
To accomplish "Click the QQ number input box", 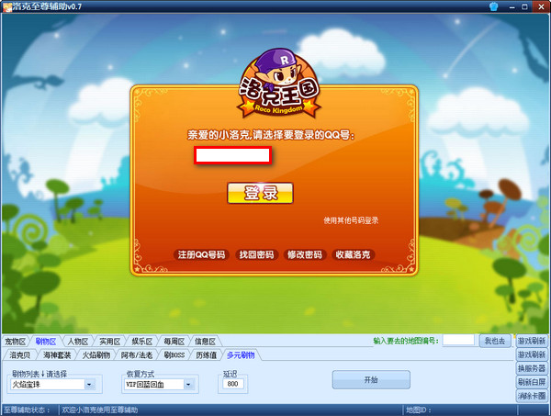I will tap(232, 155).
